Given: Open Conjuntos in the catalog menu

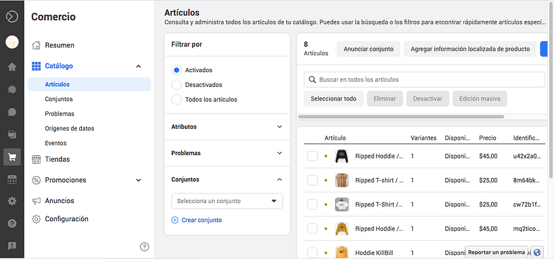Looking at the screenshot, I should coord(59,99).
